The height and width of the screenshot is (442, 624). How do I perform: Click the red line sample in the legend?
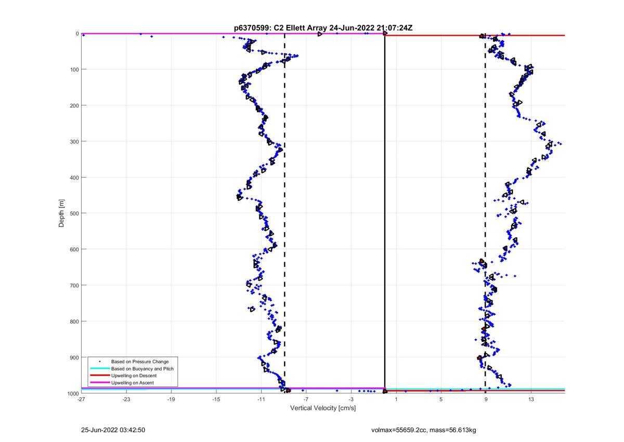click(x=99, y=376)
